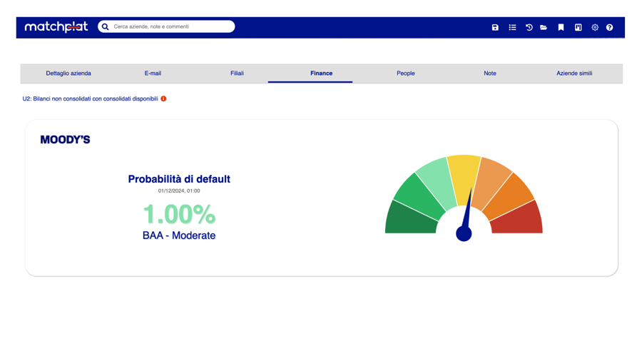642x361 pixels.
Task: Click the open folder icon
Action: pyautogui.click(x=544, y=27)
